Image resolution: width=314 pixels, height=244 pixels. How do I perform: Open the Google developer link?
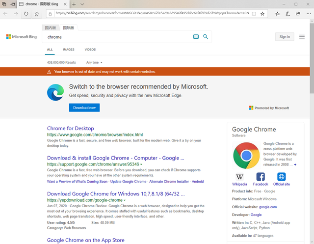click(x=256, y=215)
